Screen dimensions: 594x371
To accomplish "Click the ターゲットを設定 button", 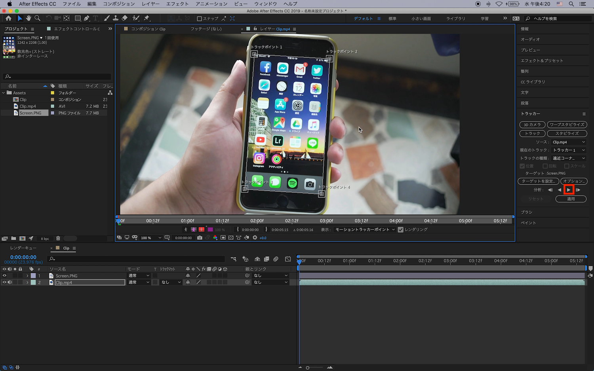I will coord(538,181).
